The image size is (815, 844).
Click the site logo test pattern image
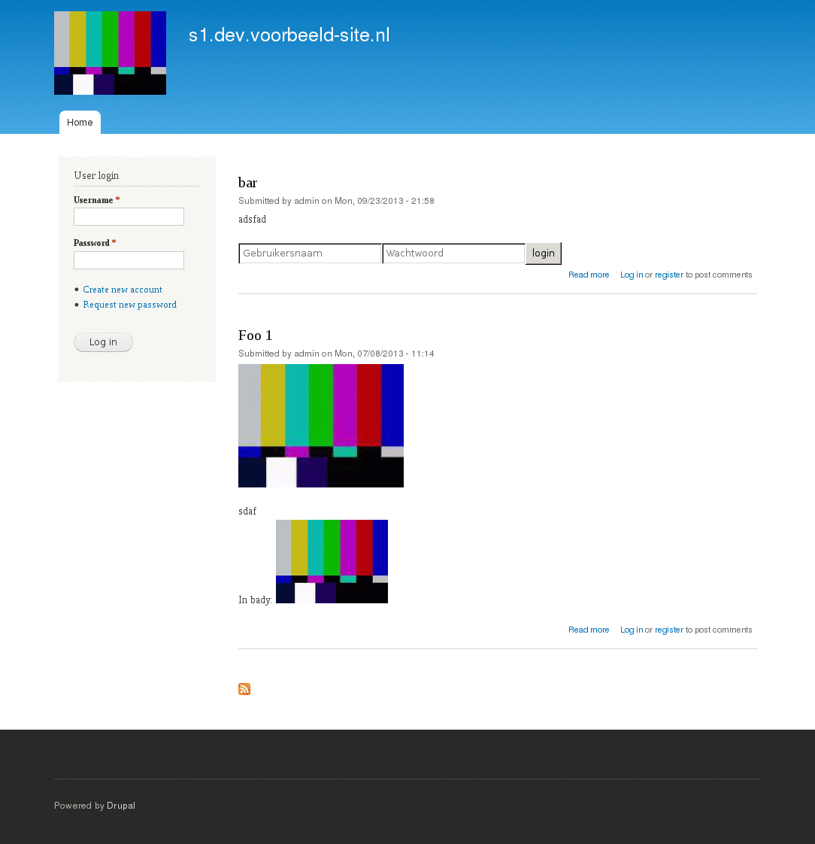110,53
